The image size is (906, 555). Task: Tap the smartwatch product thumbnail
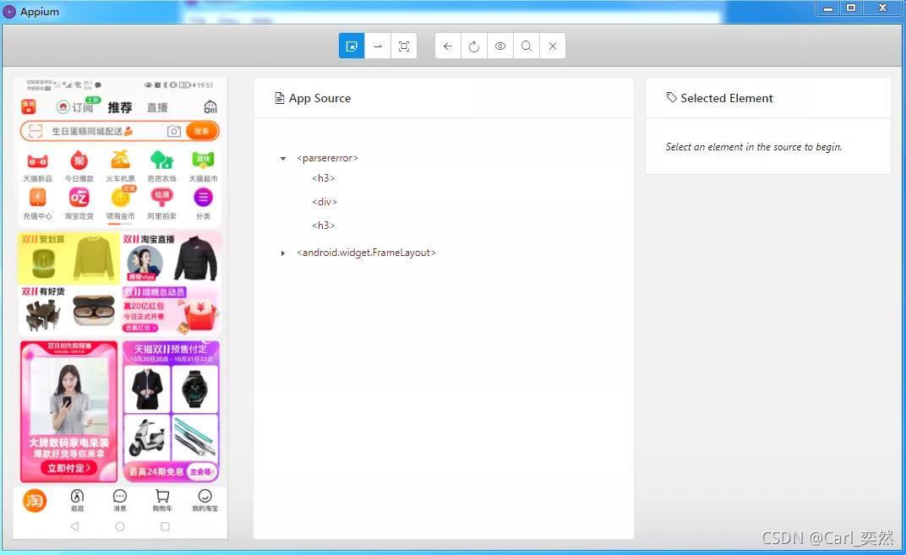click(194, 389)
